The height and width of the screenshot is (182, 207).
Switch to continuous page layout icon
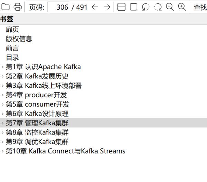(x=121, y=7)
